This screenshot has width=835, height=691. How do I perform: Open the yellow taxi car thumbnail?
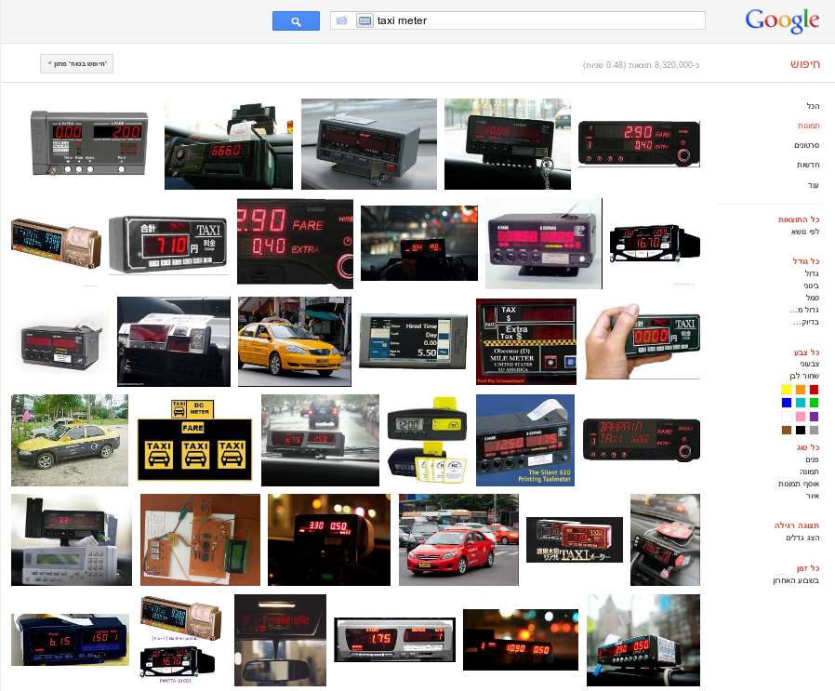click(x=295, y=341)
